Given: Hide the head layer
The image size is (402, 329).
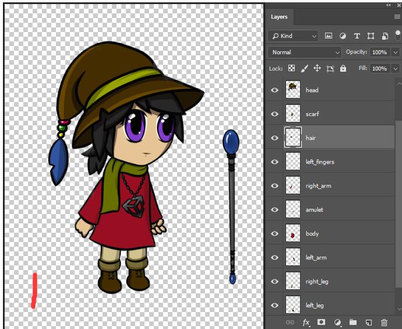Looking at the screenshot, I should click(x=274, y=90).
